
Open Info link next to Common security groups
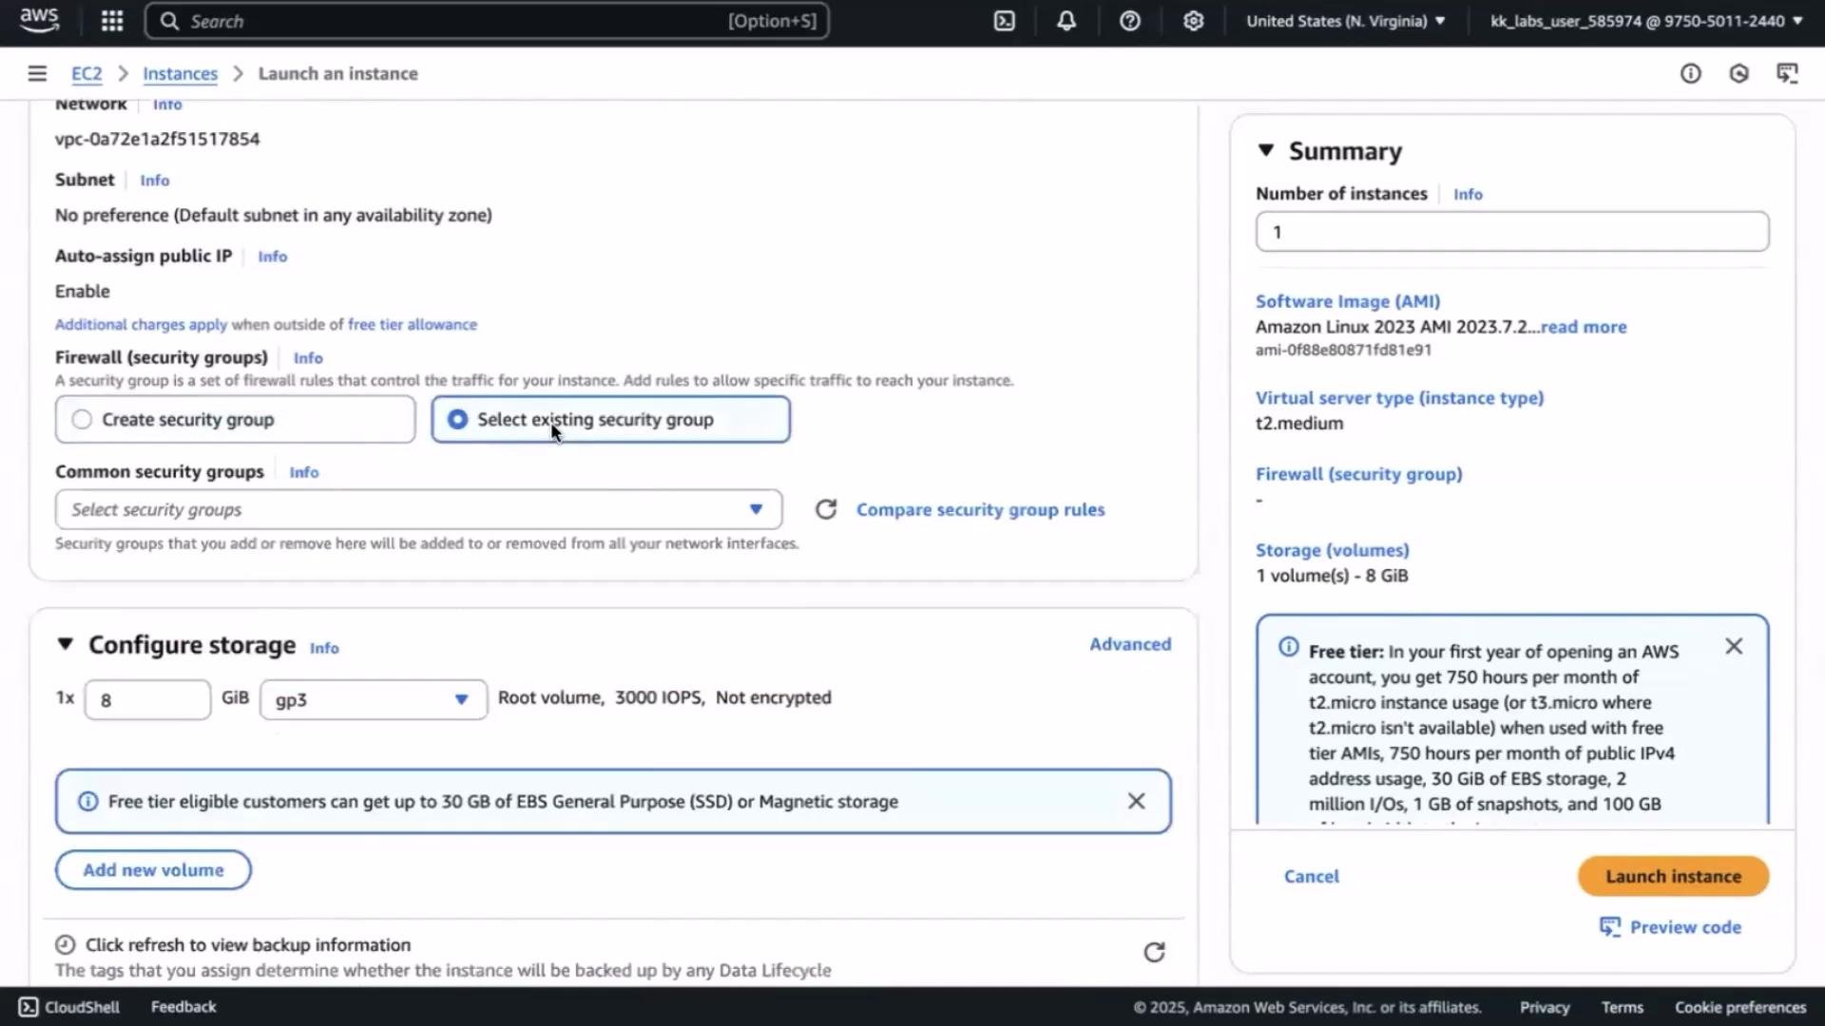[304, 472]
